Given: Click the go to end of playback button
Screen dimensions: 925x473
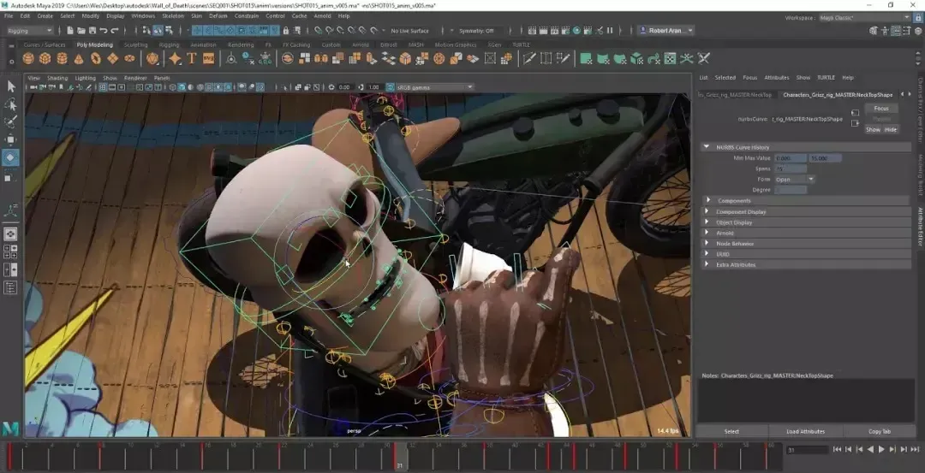Looking at the screenshot, I should (915, 449).
